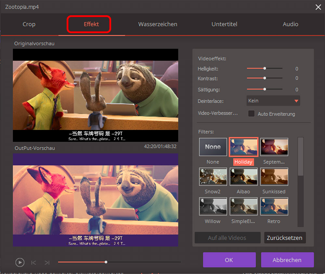Jump to the next frame
The height and width of the screenshot is (274, 325).
click(x=47, y=263)
